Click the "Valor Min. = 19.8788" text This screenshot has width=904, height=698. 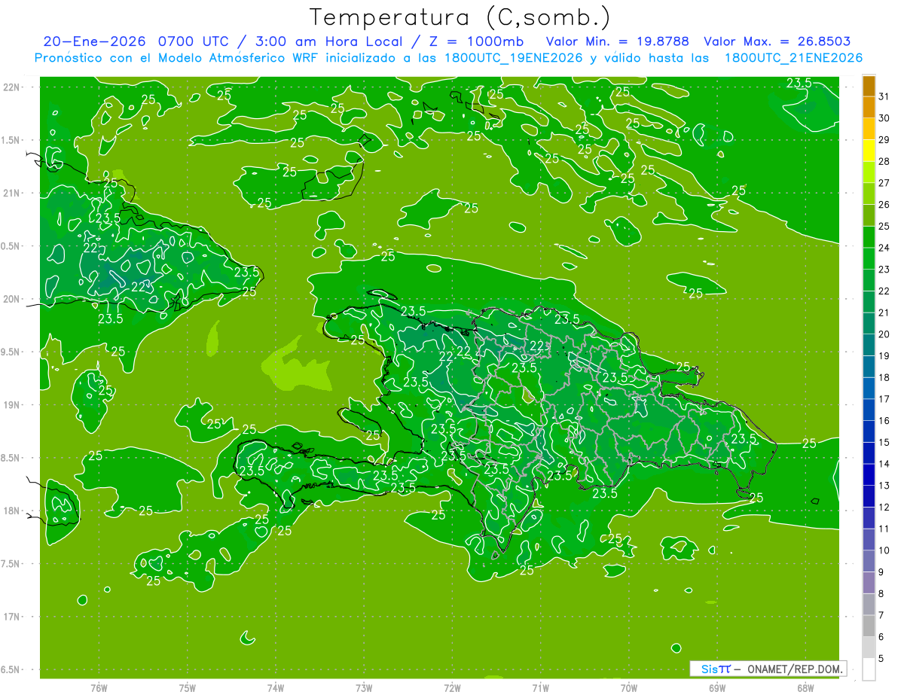coord(617,41)
